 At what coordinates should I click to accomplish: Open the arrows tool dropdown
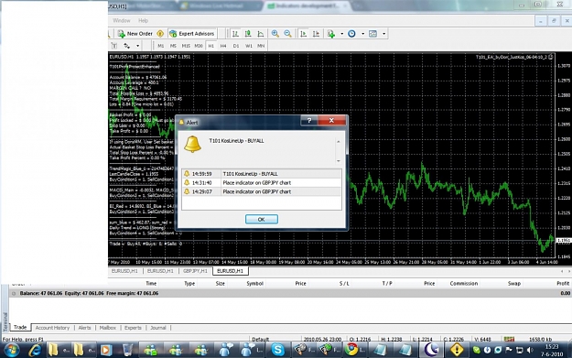click(137, 46)
